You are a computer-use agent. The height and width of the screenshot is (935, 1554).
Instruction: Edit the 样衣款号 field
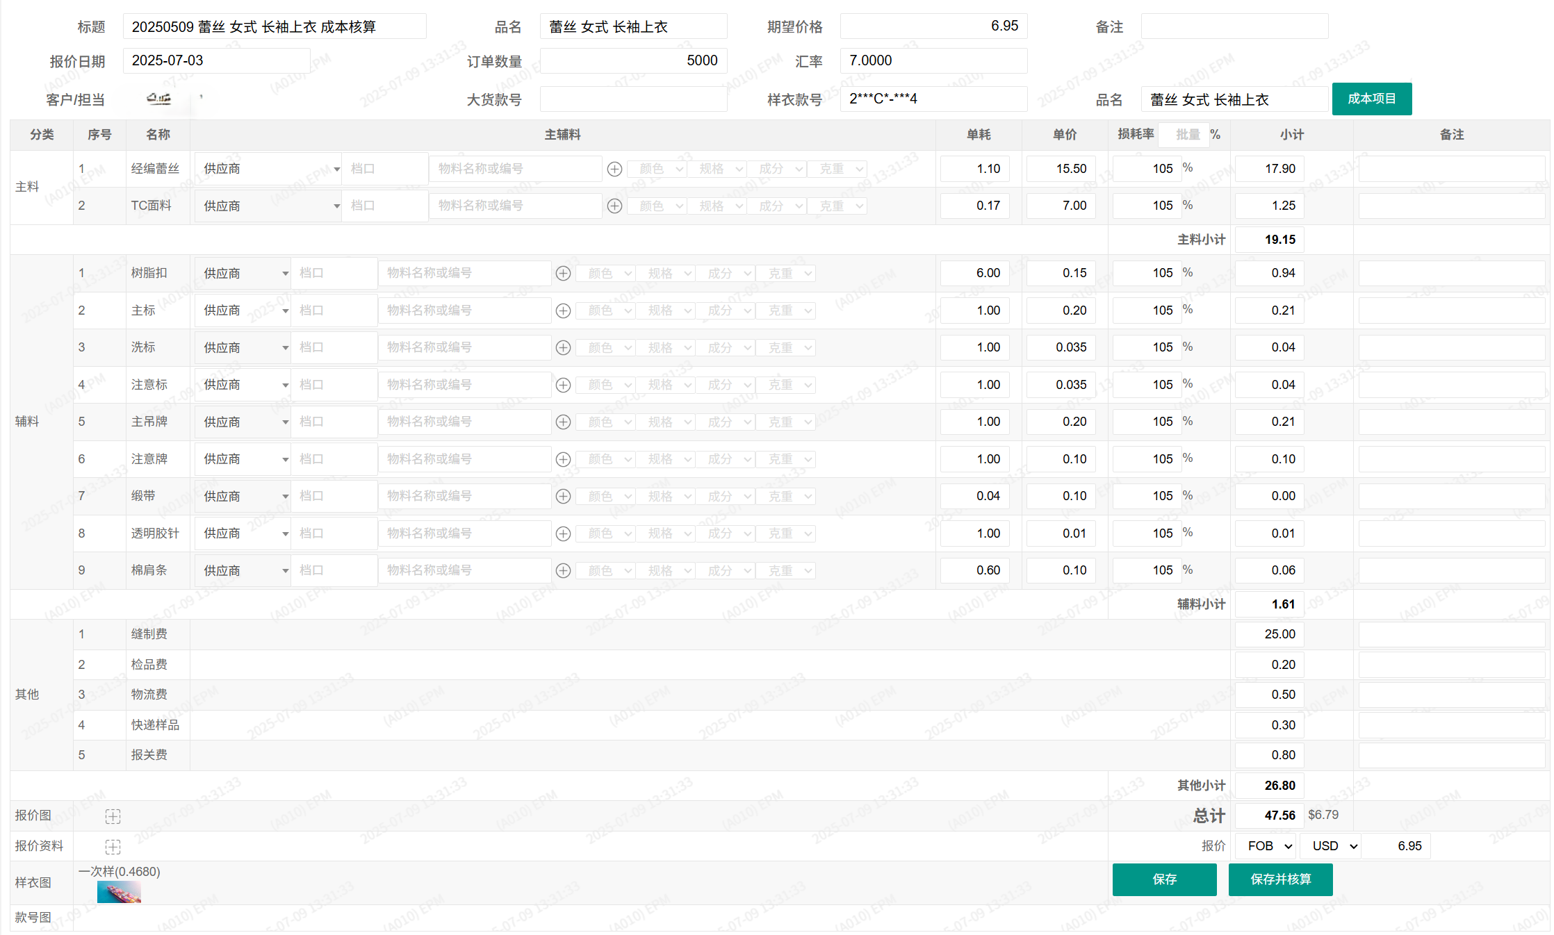pos(933,99)
